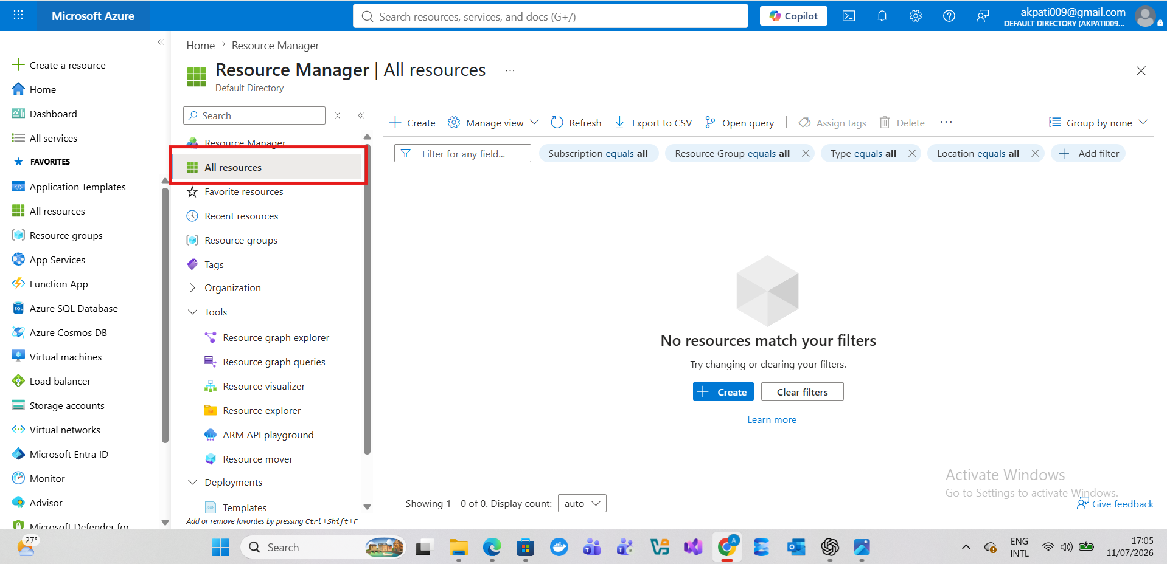Click the account avatar picture
This screenshot has height=564, width=1167.
1145,16
